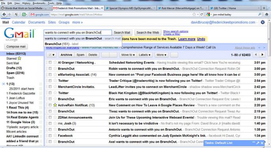The width and height of the screenshot is (271, 148).
Task: Select checkbox for eMarketing Associati. email
Action: tap(50, 75)
